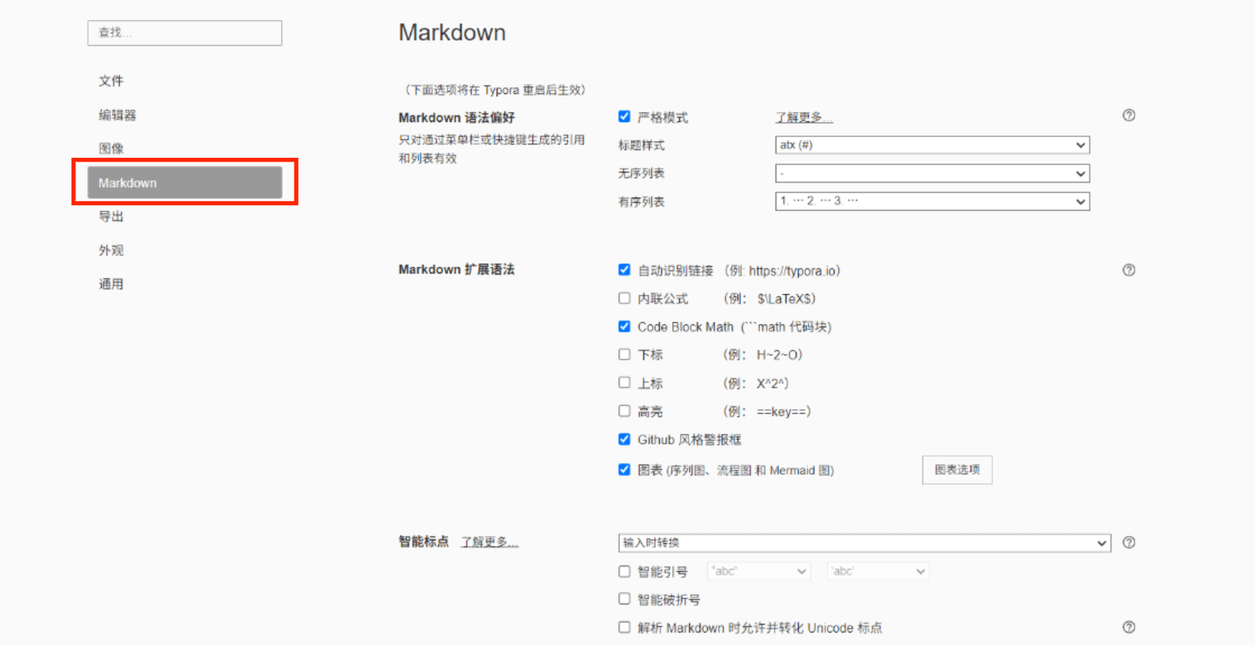Click the 查找 search field

[x=185, y=33]
